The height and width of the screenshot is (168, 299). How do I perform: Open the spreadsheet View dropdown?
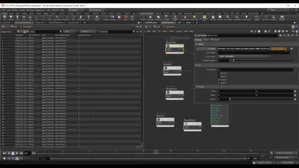(x=71, y=32)
